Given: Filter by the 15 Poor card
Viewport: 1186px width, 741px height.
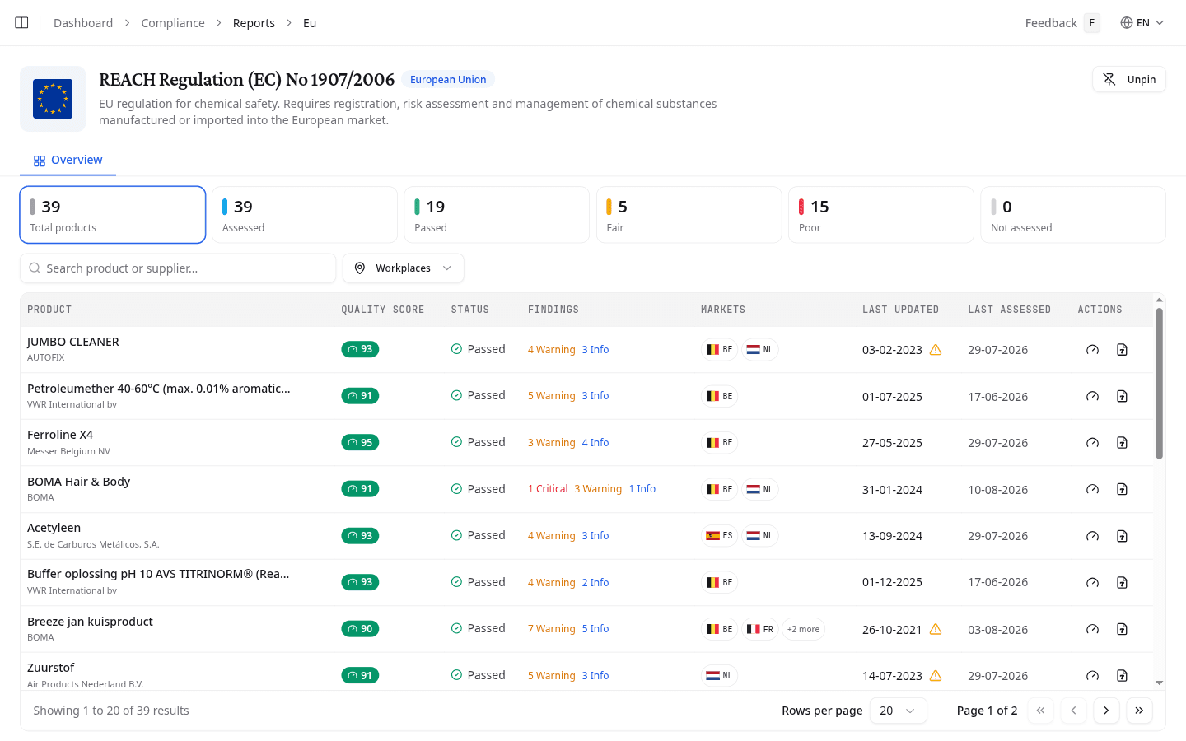Looking at the screenshot, I should pyautogui.click(x=881, y=215).
